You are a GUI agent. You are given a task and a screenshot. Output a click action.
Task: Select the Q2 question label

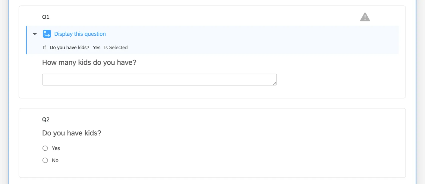coord(46,119)
